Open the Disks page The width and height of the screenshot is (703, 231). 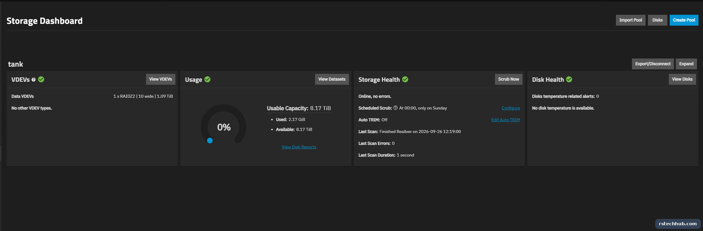pyautogui.click(x=657, y=20)
